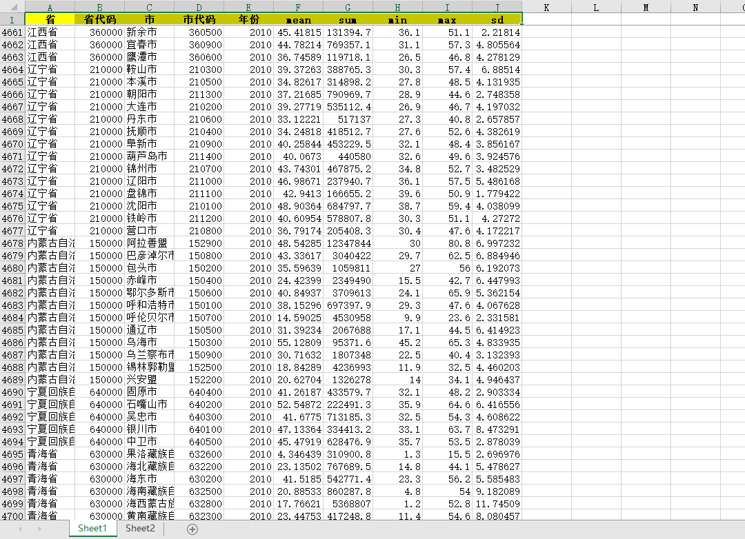
Task: Select row 4661 header
Action: tap(11, 32)
